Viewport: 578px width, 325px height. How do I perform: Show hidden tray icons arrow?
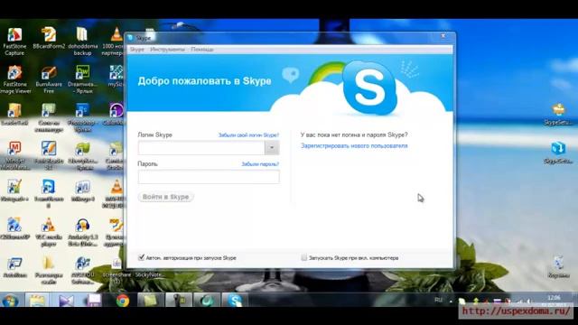click(451, 301)
